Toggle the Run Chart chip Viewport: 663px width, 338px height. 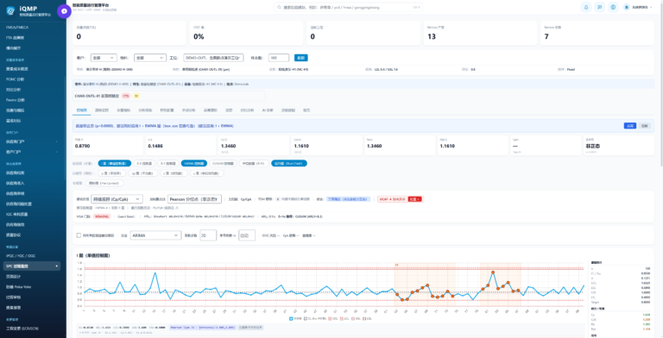[x=289, y=163]
